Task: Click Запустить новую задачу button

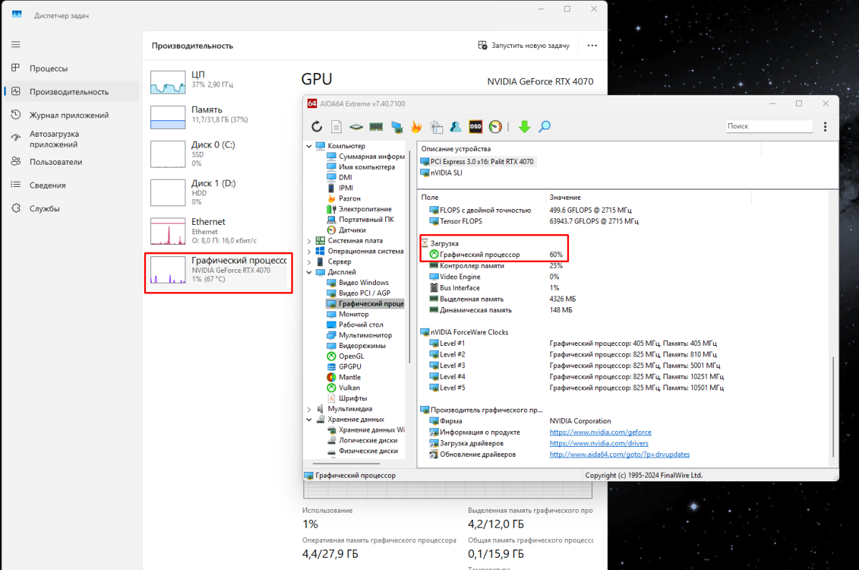Action: (x=524, y=45)
